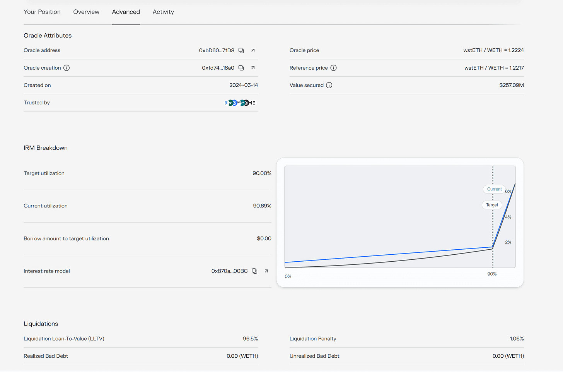
Task: Show info for Oracle creation
Action: [67, 68]
